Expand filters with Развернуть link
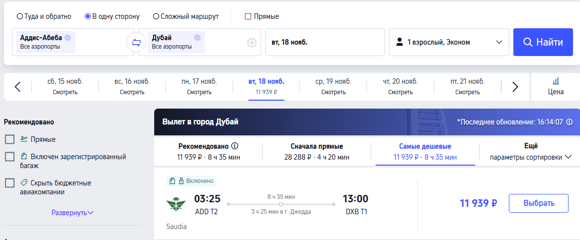 tap(73, 213)
